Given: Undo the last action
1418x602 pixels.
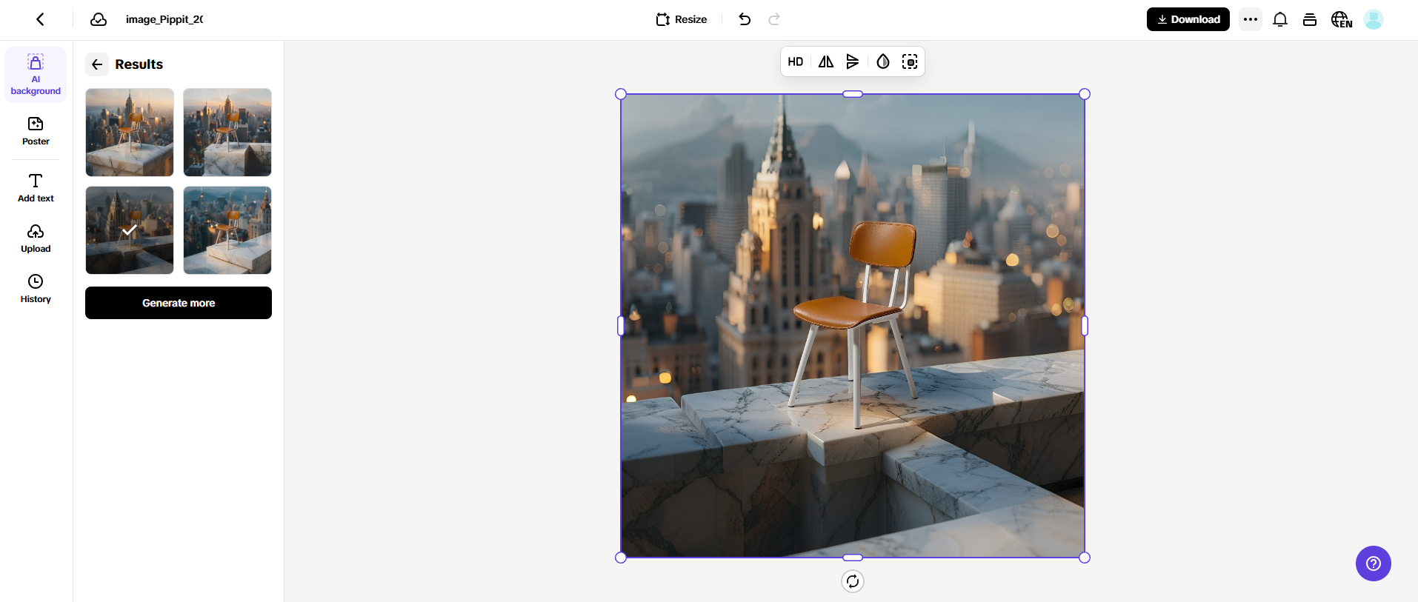Looking at the screenshot, I should point(745,19).
